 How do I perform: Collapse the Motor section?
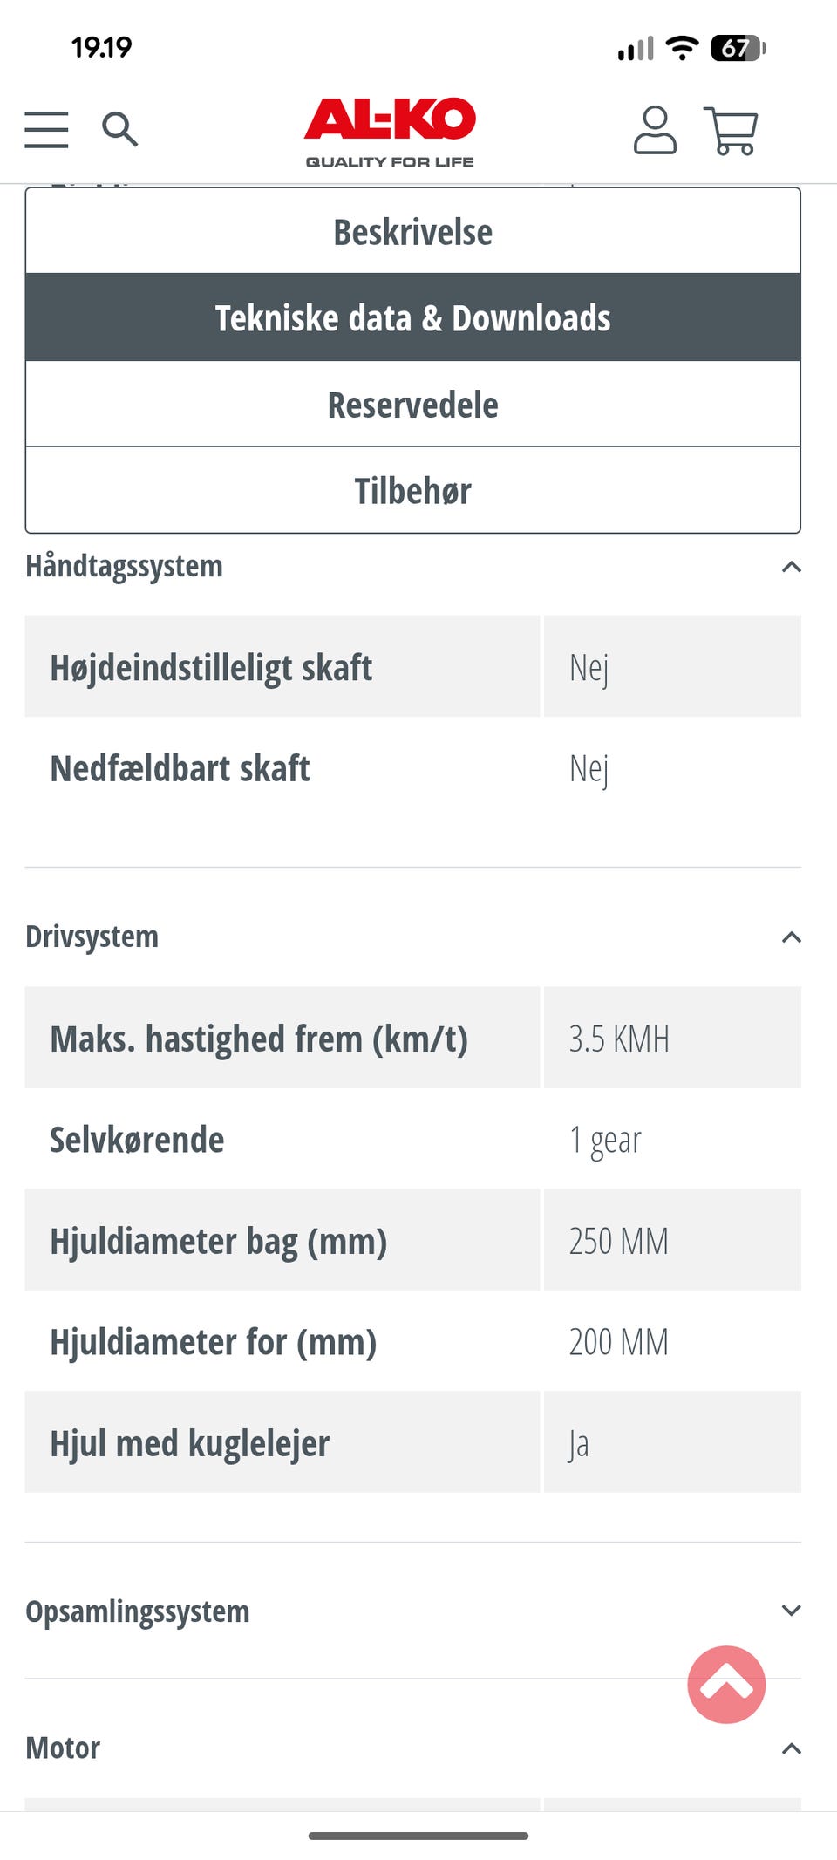click(x=791, y=1748)
